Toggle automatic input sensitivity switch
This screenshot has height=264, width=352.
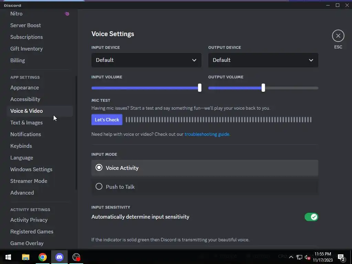point(311,217)
